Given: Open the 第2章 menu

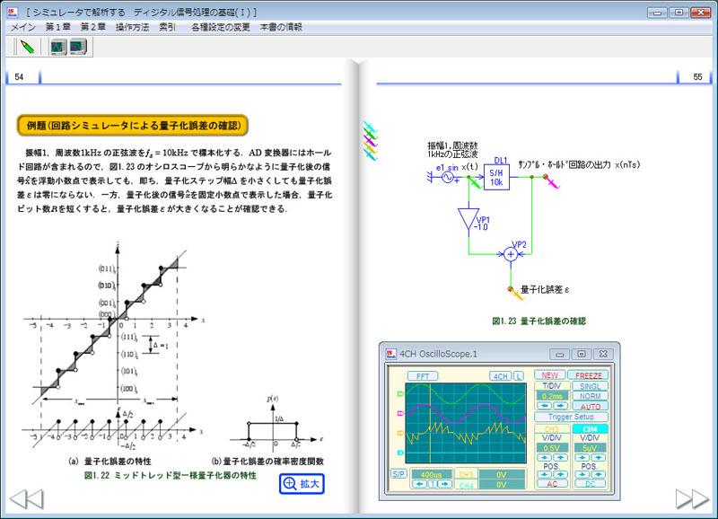Looking at the screenshot, I should coord(93,27).
